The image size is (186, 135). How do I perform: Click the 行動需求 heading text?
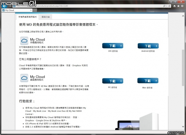(27, 101)
